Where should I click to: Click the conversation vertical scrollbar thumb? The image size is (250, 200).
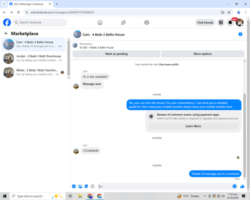click(244, 135)
